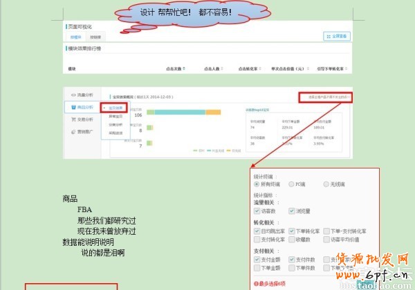Select 异常宝贝 in the submenu
This screenshot has width=415, height=290.
(x=115, y=117)
